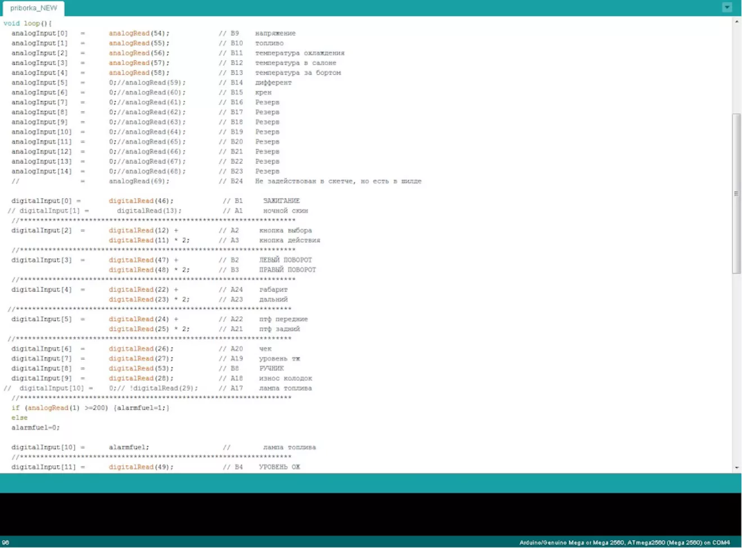Place cursor on the void loop() line

28,24
